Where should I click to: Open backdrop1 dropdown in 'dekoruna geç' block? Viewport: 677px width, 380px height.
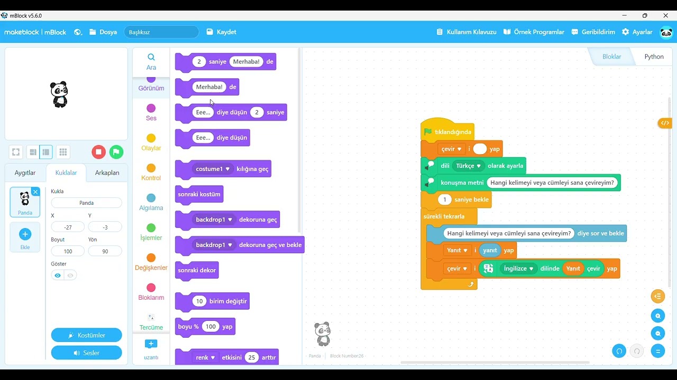coord(215,220)
